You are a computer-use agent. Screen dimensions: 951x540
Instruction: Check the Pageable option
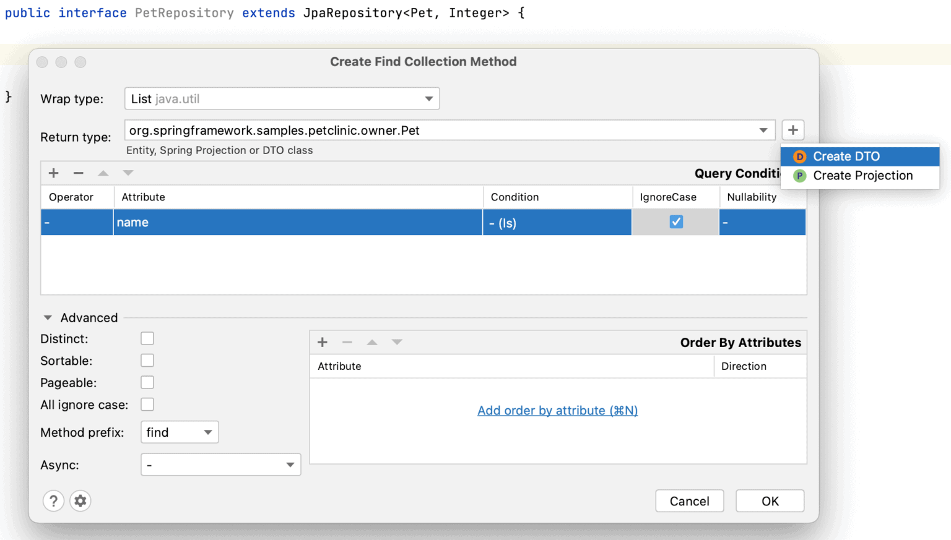[x=147, y=382]
